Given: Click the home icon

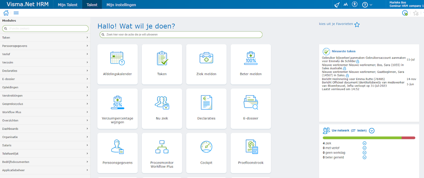Looking at the screenshot, I should [6, 13].
